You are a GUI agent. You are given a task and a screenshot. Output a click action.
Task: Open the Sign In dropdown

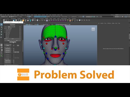118,17
